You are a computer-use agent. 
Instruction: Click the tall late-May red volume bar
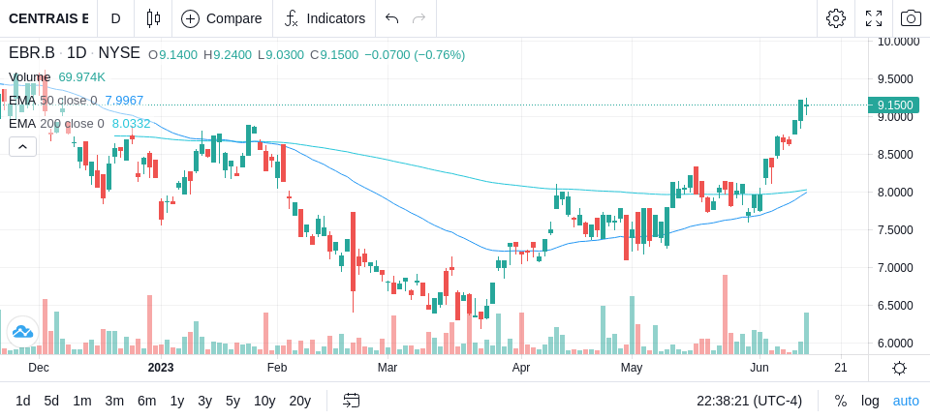tap(725, 314)
